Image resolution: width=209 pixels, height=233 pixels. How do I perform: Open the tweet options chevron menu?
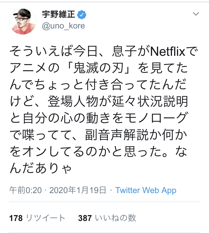(196, 14)
